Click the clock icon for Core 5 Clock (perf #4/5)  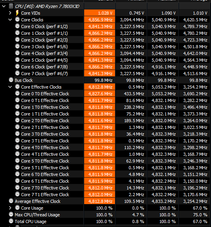click(x=17, y=60)
